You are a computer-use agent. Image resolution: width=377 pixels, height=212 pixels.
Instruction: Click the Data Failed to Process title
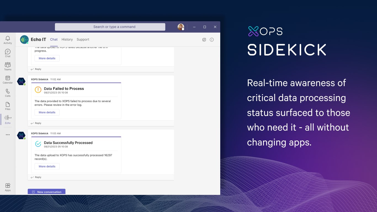pyautogui.click(x=64, y=89)
